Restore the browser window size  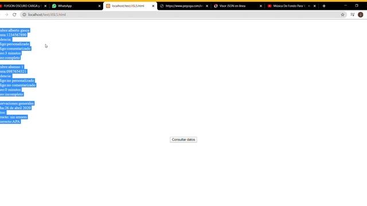(x=357, y=6)
